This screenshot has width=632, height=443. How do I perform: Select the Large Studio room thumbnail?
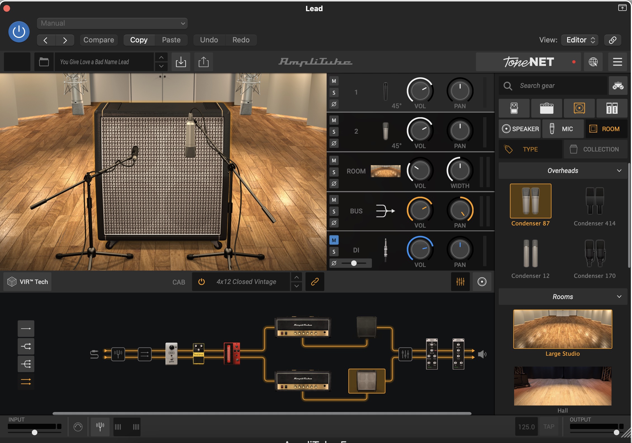[x=562, y=329]
